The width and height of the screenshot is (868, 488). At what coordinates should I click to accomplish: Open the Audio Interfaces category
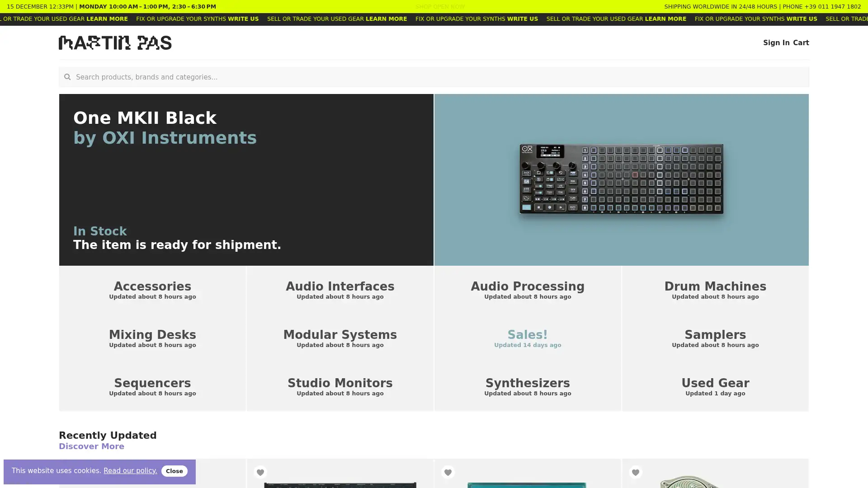(340, 286)
